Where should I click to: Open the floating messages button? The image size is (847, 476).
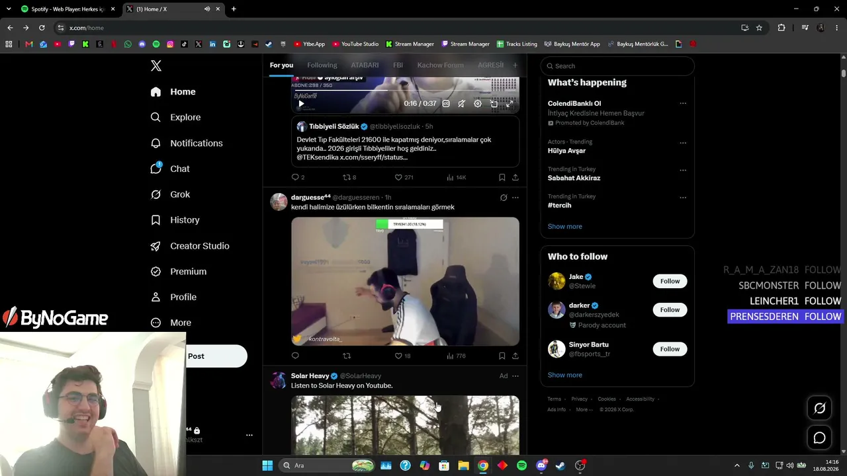click(x=819, y=438)
